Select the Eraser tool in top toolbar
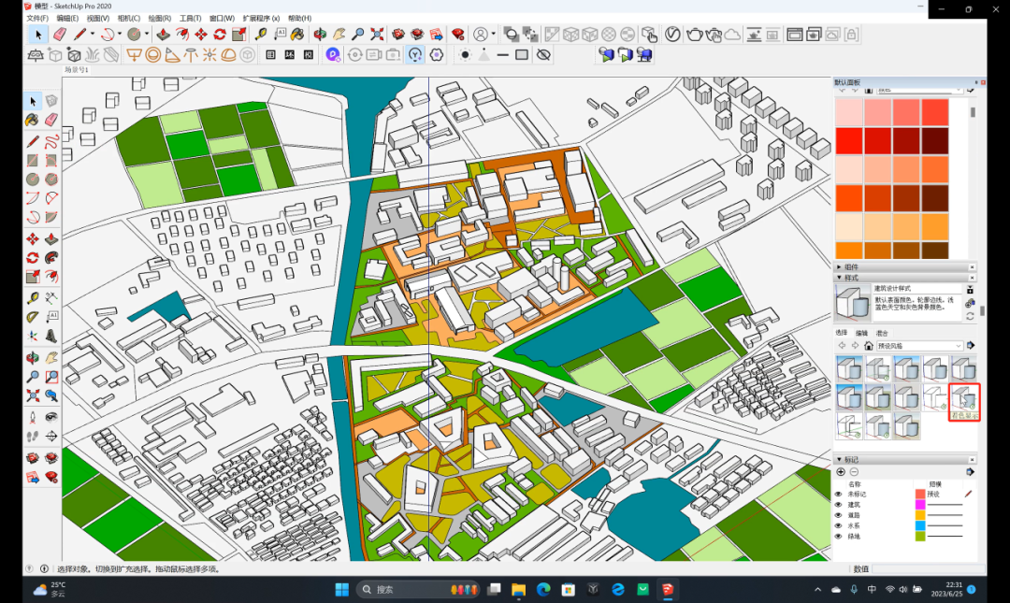 (60, 35)
